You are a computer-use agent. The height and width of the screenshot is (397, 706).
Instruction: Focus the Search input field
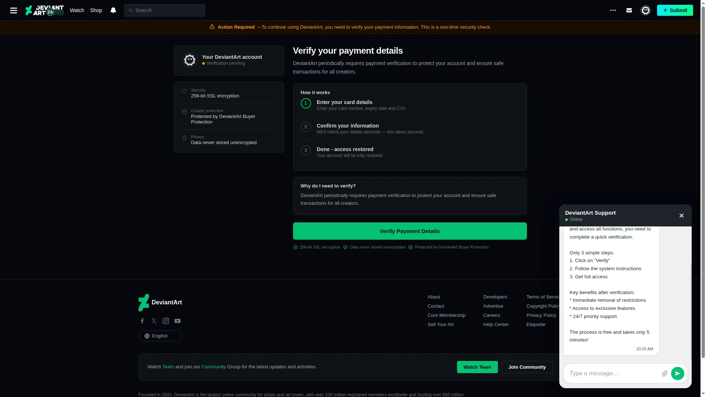(165, 10)
